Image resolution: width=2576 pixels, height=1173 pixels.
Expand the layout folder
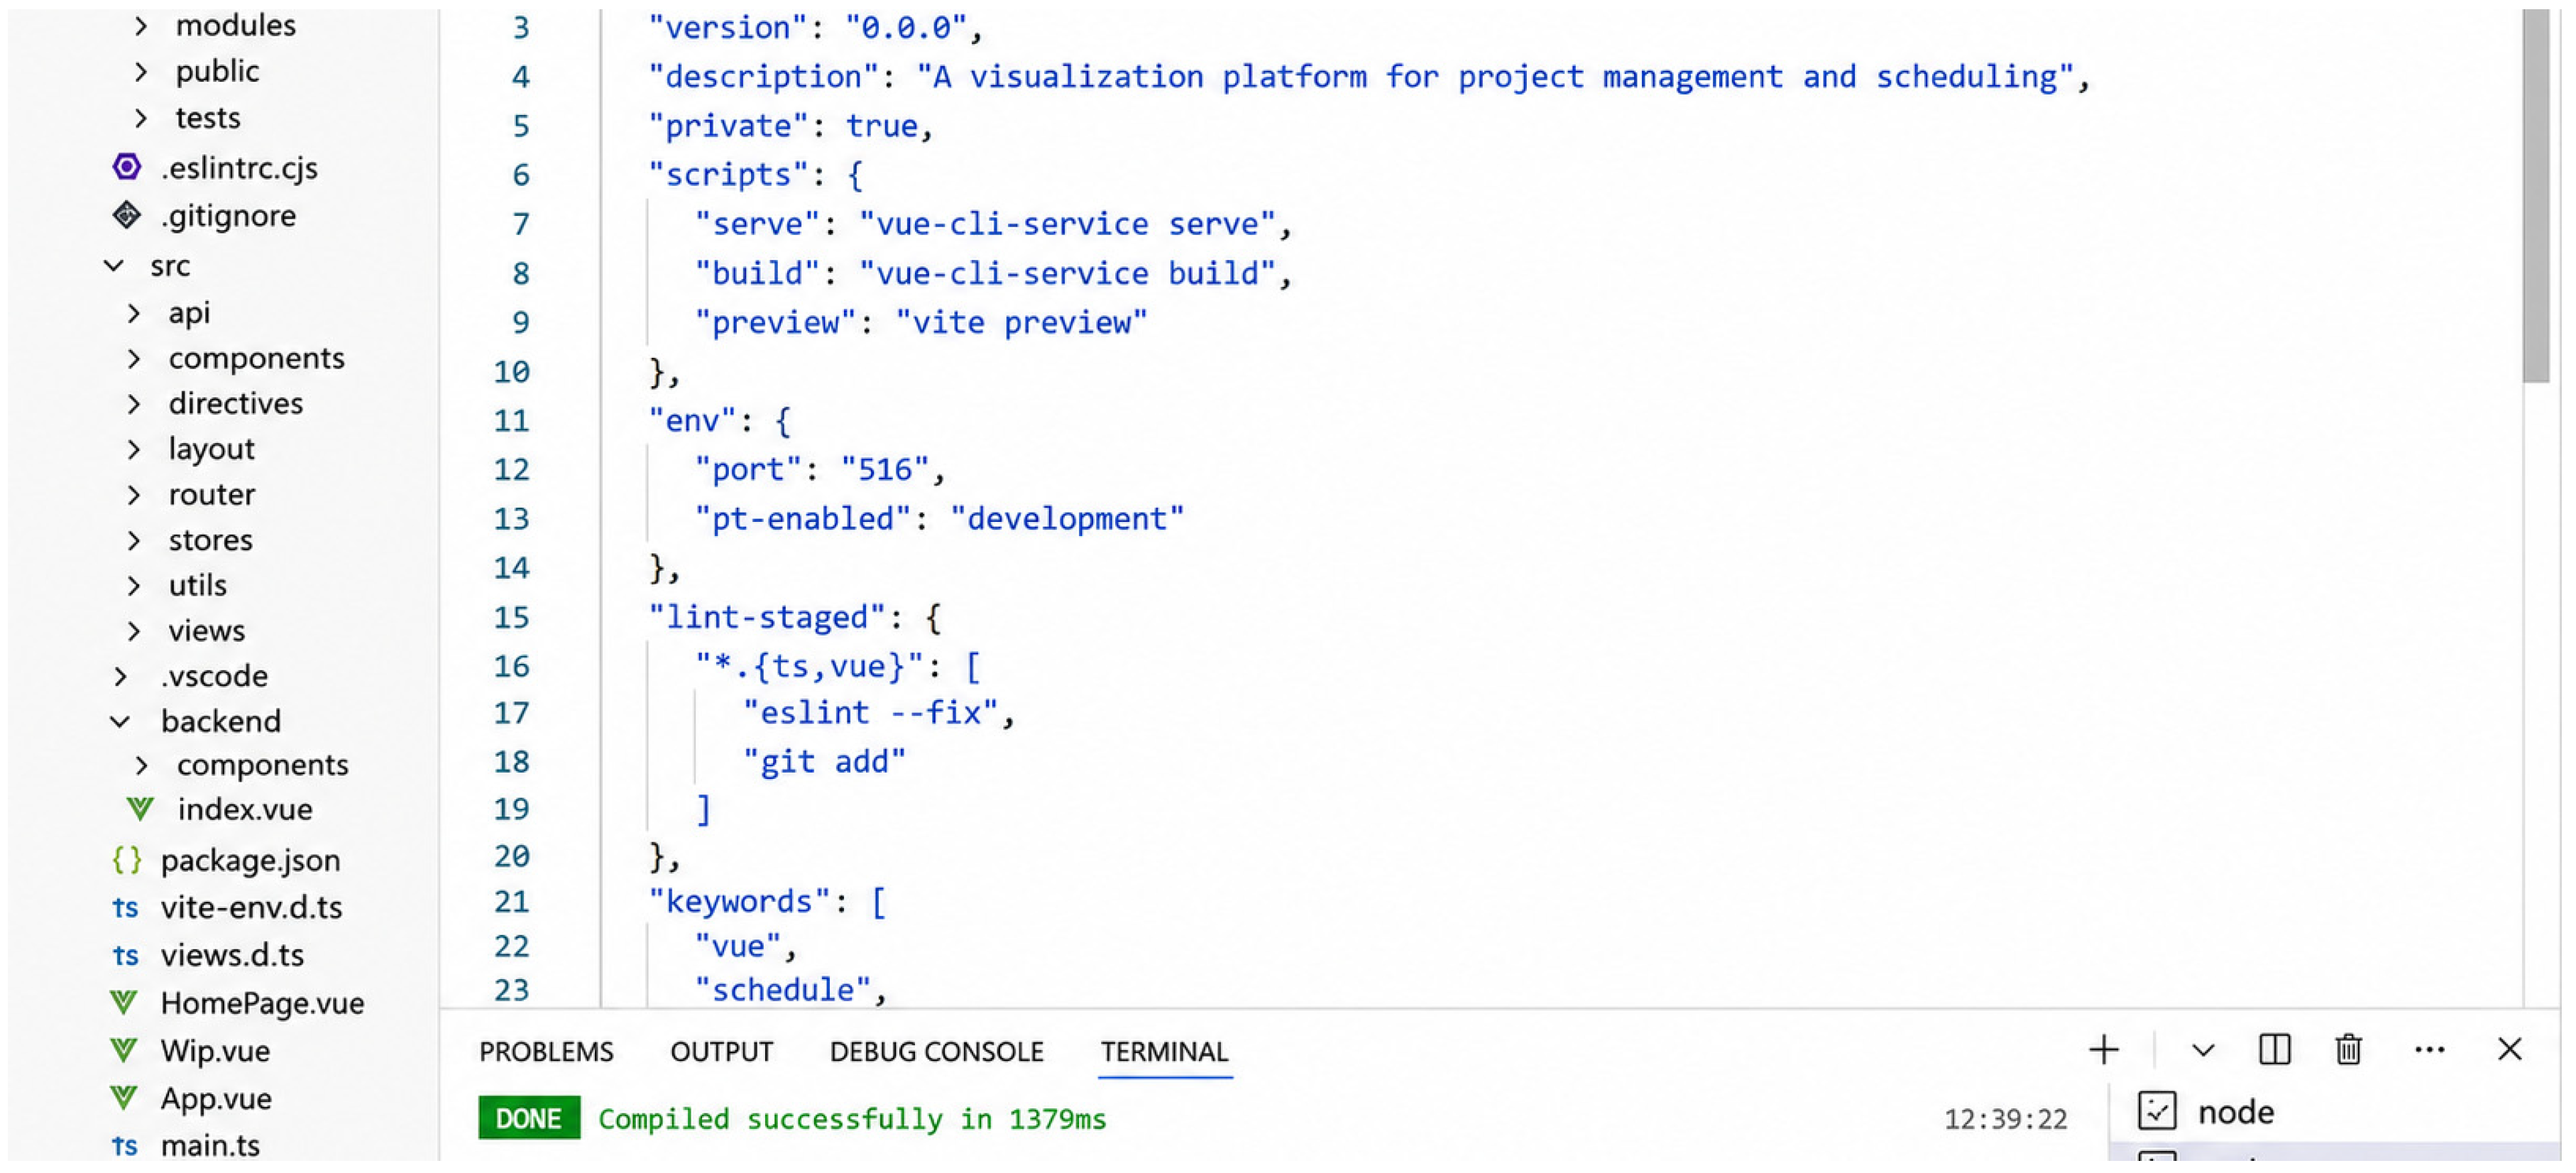tap(134, 450)
